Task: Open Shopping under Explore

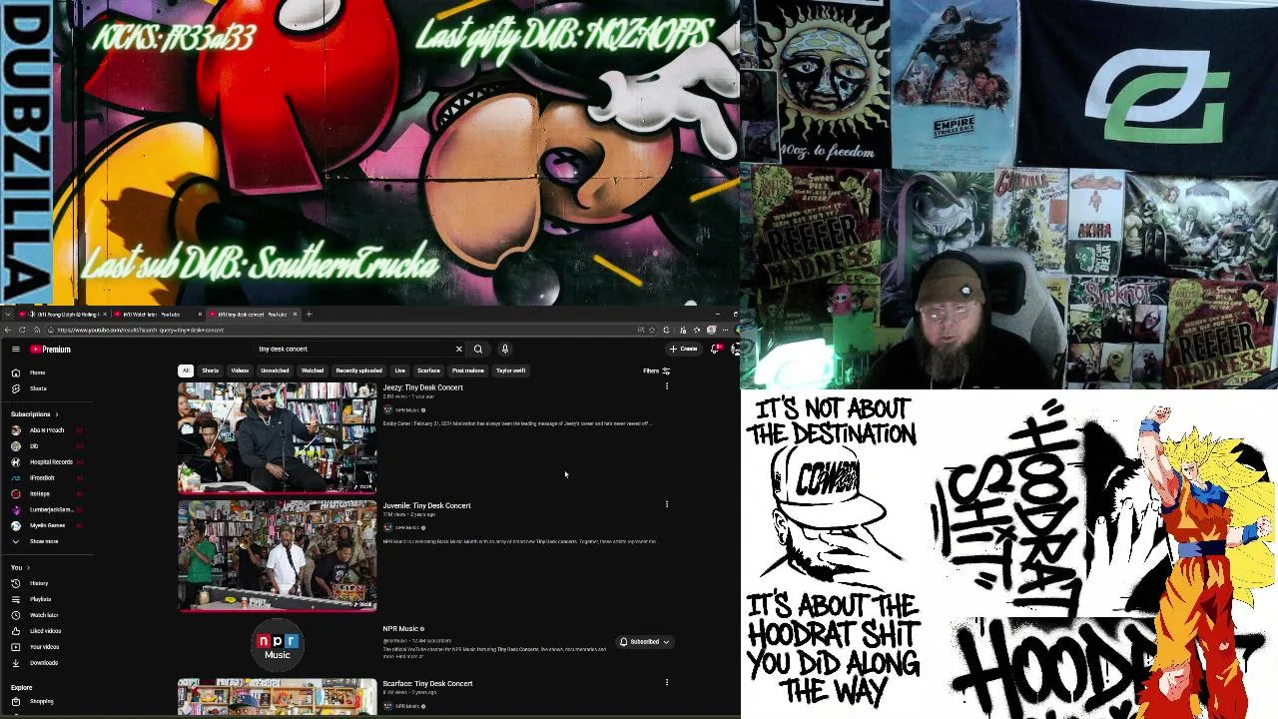Action: coord(40,701)
